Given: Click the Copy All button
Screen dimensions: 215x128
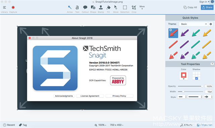Looking at the screenshot, I should pos(190,7).
